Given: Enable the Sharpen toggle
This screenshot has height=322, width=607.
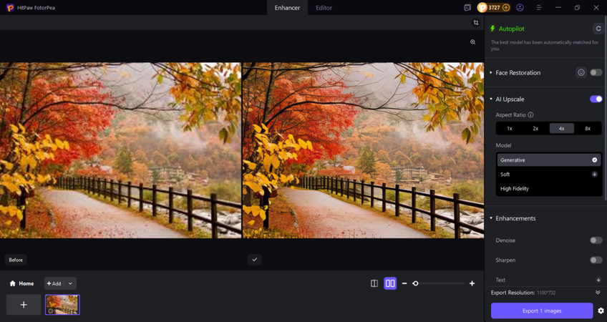Looking at the screenshot, I should point(596,260).
